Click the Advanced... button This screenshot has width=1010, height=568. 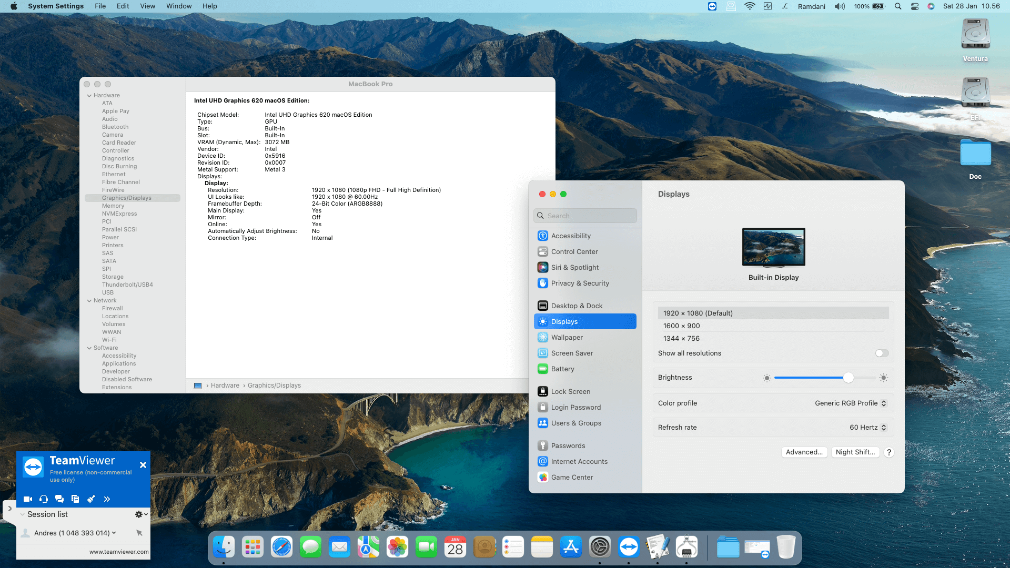tap(804, 452)
